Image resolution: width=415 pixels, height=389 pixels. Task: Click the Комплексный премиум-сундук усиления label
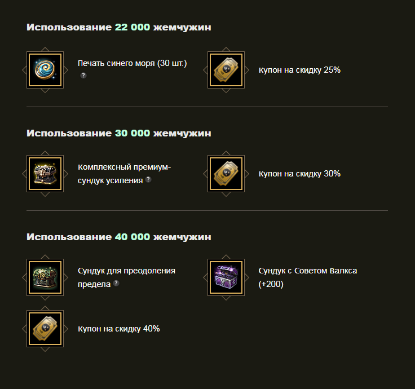[125, 174]
